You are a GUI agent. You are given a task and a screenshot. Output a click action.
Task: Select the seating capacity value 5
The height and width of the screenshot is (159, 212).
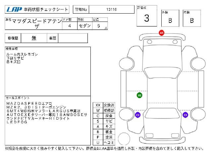[x=99, y=26]
